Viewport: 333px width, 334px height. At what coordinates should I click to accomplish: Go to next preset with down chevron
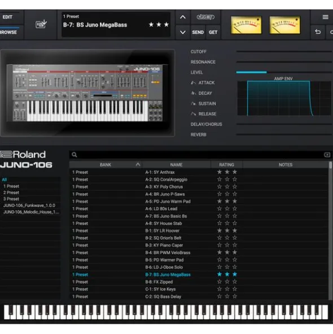click(x=182, y=32)
